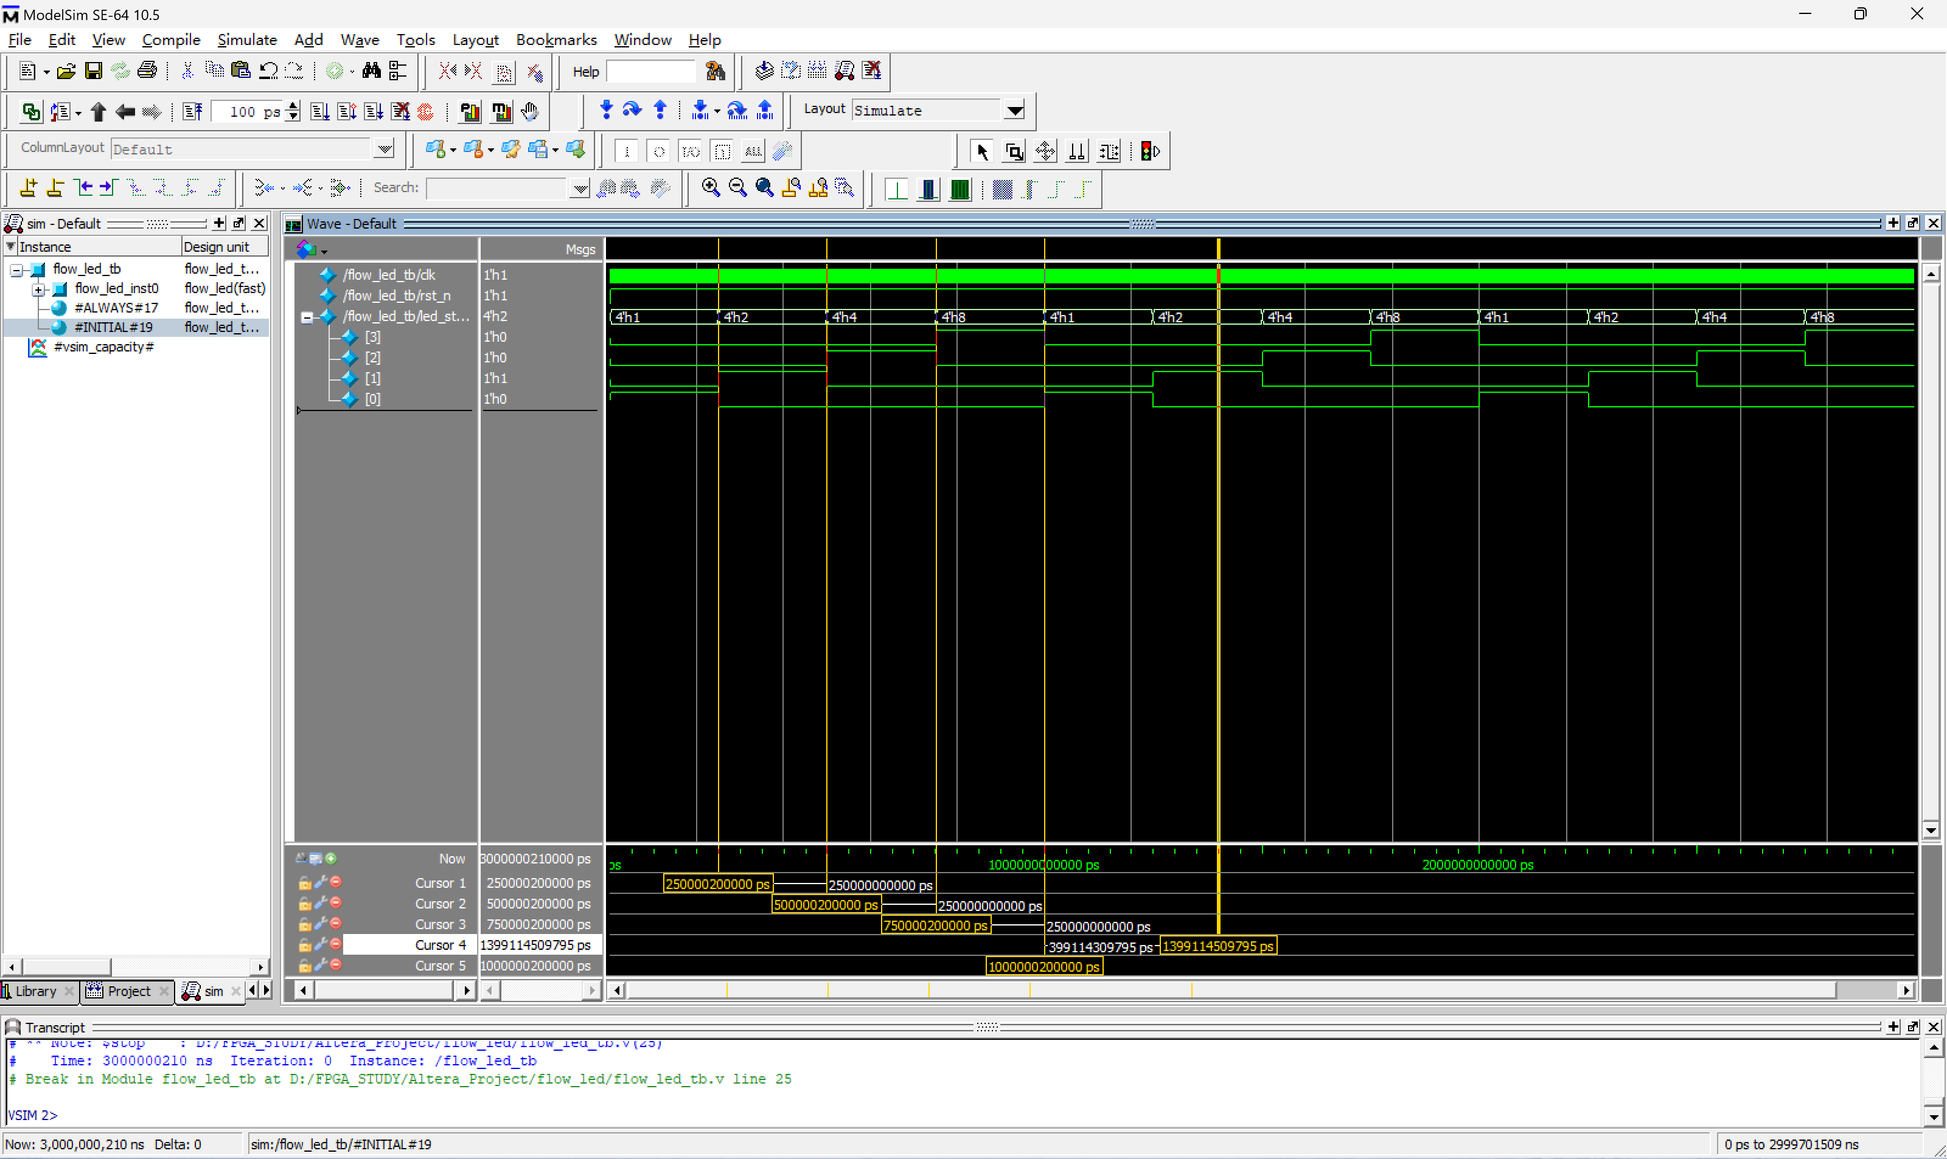Select Cursor 2 in cursor pane
Viewport: 1947px width, 1159px height.
(440, 904)
